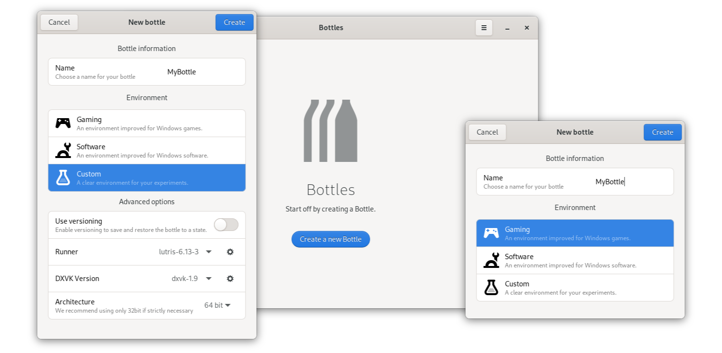Screen dimensions: 722x353
Task: Click the Bottles window title bar
Action: (331, 28)
